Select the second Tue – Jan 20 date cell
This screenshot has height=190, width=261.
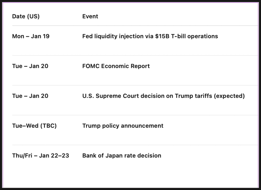[30, 96]
